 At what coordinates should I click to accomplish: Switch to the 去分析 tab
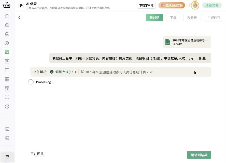click(x=192, y=17)
